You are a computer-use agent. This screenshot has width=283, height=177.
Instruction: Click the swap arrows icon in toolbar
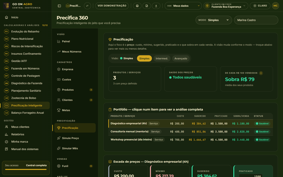click(87, 6)
